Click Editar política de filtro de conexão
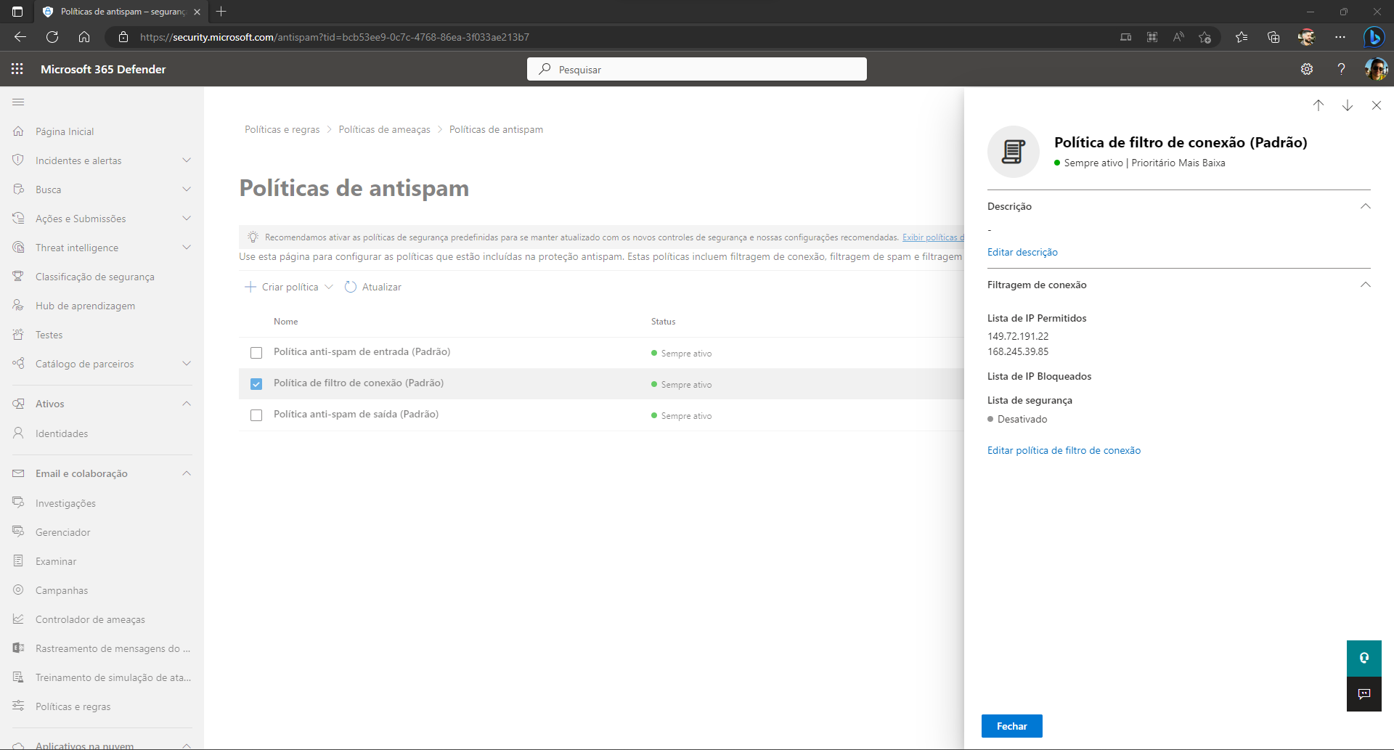1394x750 pixels. (x=1064, y=450)
